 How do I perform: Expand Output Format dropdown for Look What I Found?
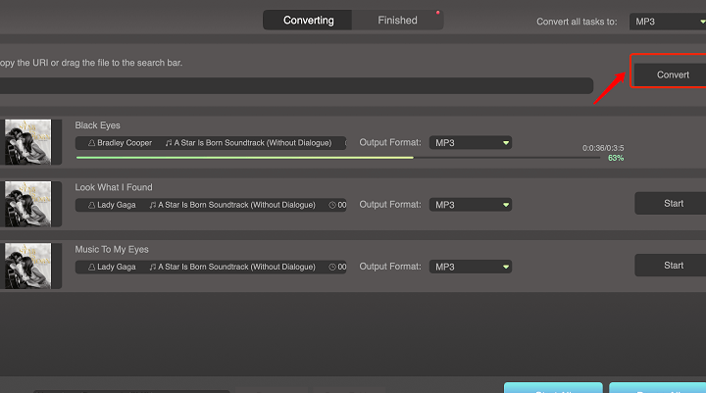[471, 205]
